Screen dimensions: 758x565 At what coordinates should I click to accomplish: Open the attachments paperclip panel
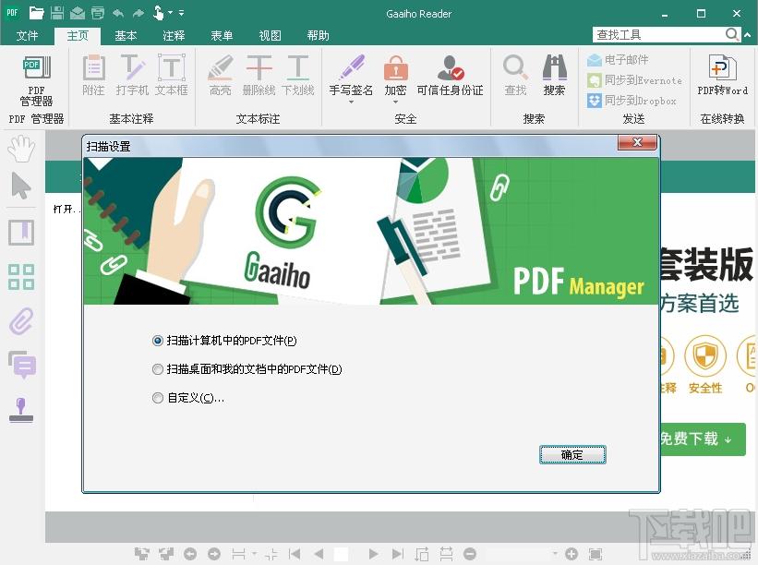[x=21, y=321]
